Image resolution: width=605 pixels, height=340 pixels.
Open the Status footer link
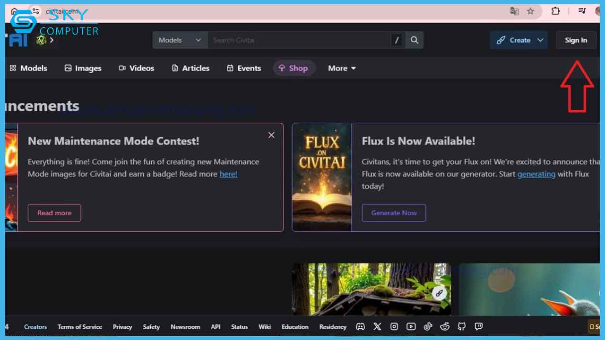click(239, 327)
